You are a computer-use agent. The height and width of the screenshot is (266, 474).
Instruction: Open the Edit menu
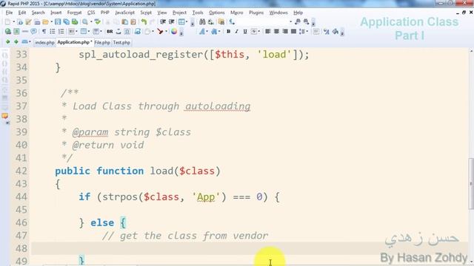coord(22,13)
